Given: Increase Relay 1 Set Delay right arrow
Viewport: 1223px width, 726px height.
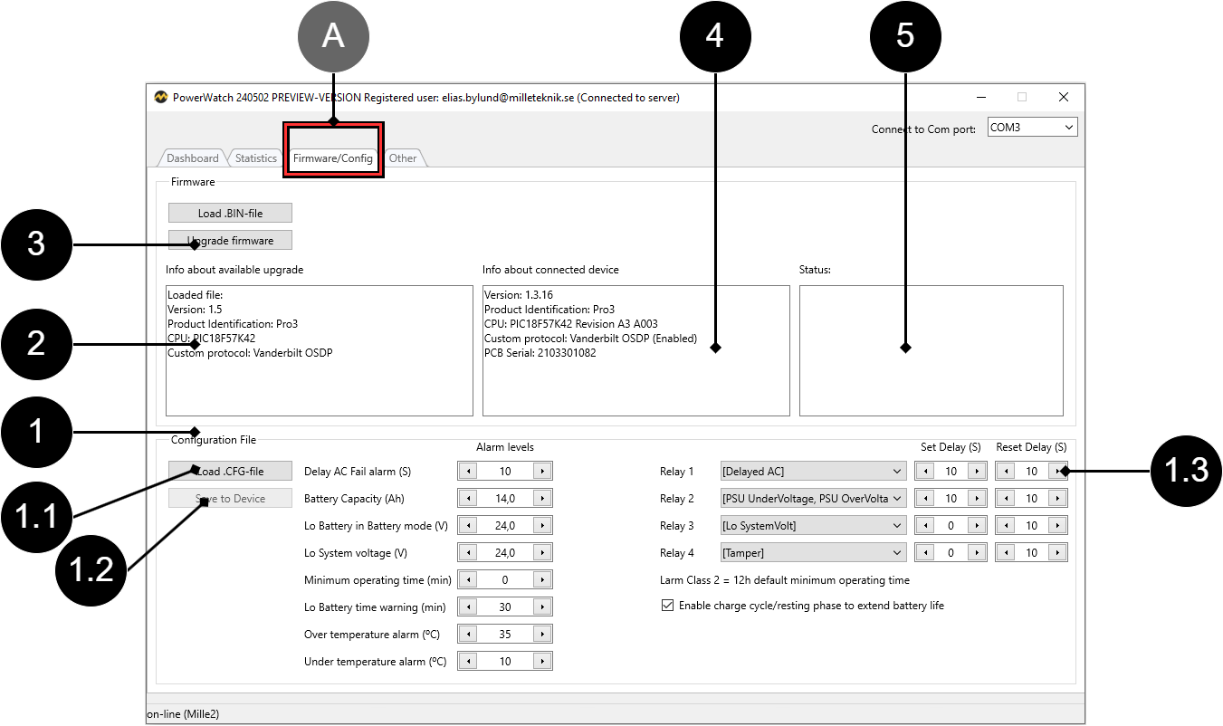Looking at the screenshot, I should pyautogui.click(x=976, y=472).
